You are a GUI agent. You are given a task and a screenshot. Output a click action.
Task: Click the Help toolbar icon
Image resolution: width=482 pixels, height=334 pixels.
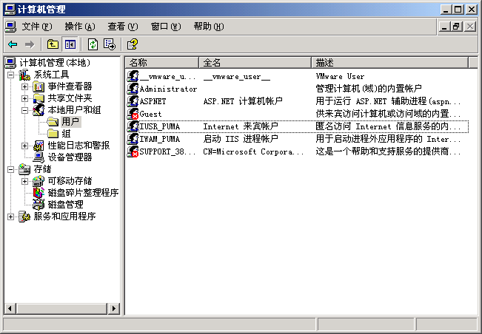pos(133,44)
